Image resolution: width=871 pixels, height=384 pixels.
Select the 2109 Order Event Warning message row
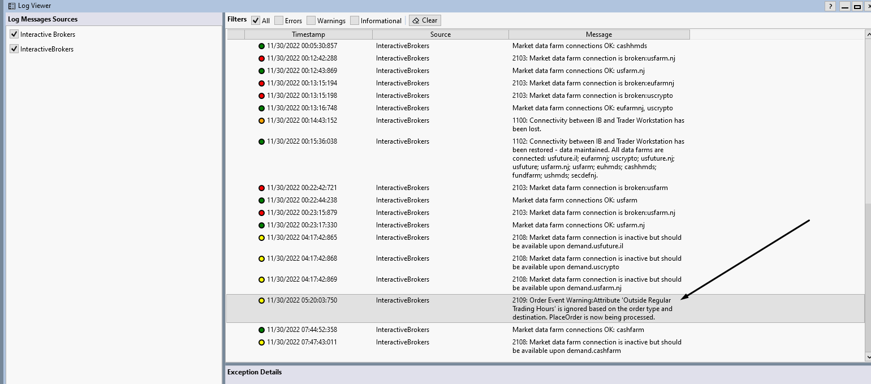pyautogui.click(x=545, y=309)
